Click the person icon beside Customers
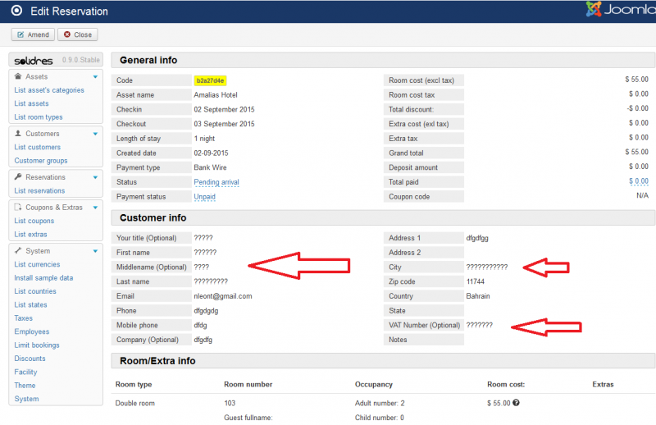The height and width of the screenshot is (425, 656). pyautogui.click(x=19, y=133)
